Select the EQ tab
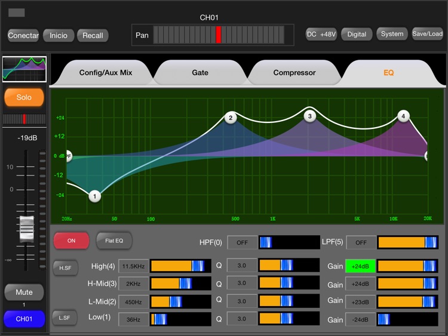The height and width of the screenshot is (336, 448). tap(389, 72)
